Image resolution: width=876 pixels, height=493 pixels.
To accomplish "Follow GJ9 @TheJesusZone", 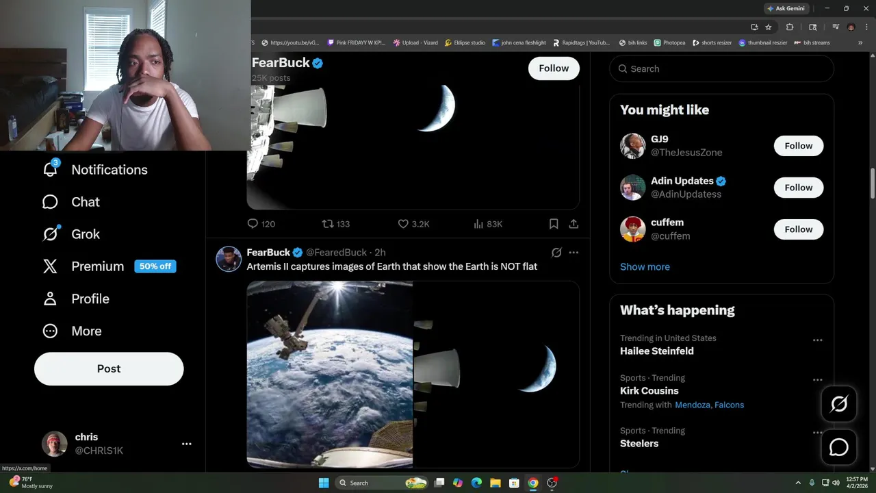I will pyautogui.click(x=799, y=146).
